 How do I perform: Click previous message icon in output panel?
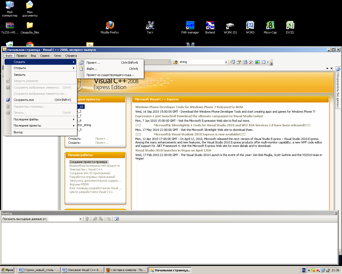coord(95,219)
